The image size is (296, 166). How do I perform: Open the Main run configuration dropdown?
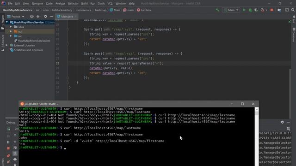231,10
